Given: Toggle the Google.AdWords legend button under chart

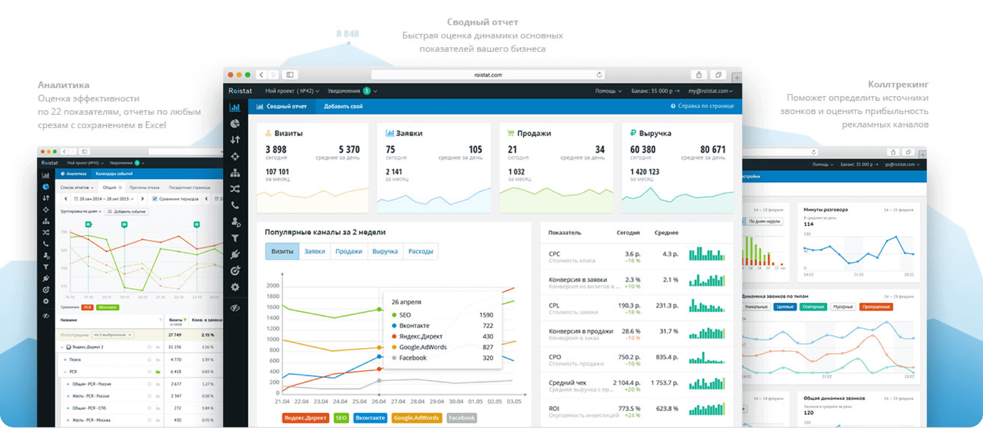Looking at the screenshot, I should pos(416,418).
